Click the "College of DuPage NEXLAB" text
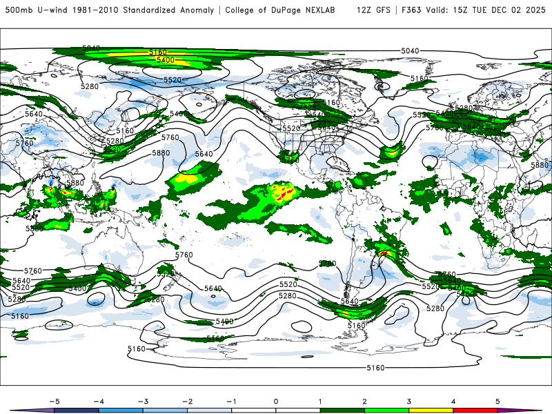The height and width of the screenshot is (414, 552). 280,10
